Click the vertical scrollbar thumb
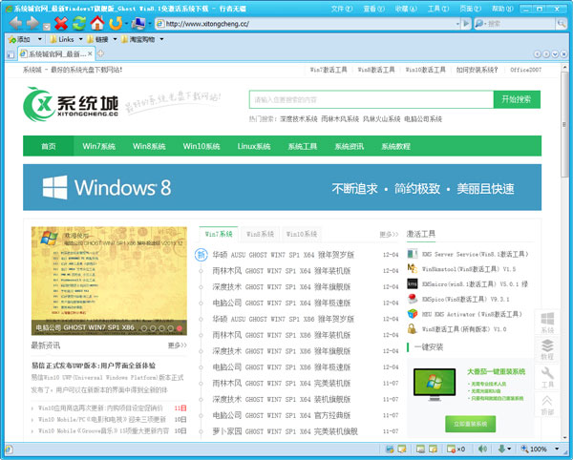Screen dimensions: 573x460 click(x=564, y=124)
